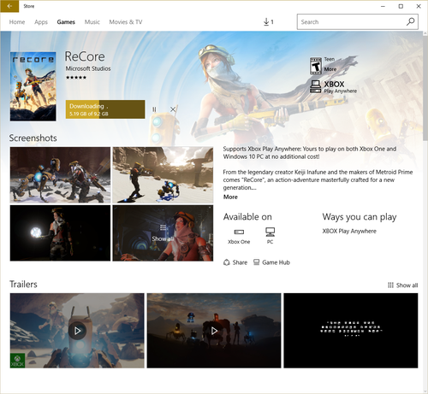Viewport: 428px width, 394px height.
Task: Expand description with More link
Action: click(x=230, y=197)
